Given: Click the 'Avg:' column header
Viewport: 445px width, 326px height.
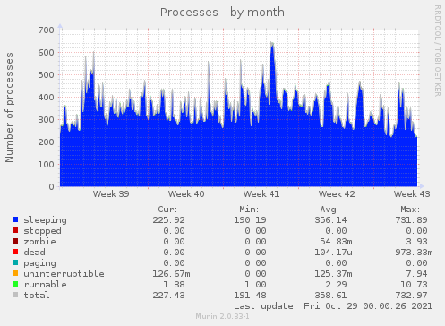Looking at the screenshot, I should click(329, 210).
